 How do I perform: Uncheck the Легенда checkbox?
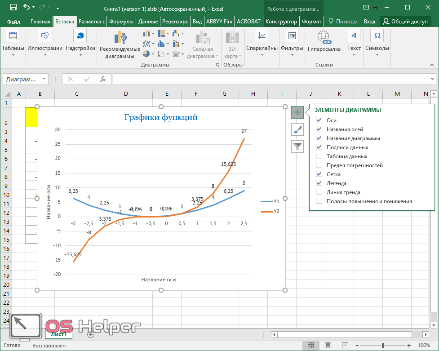coord(319,183)
